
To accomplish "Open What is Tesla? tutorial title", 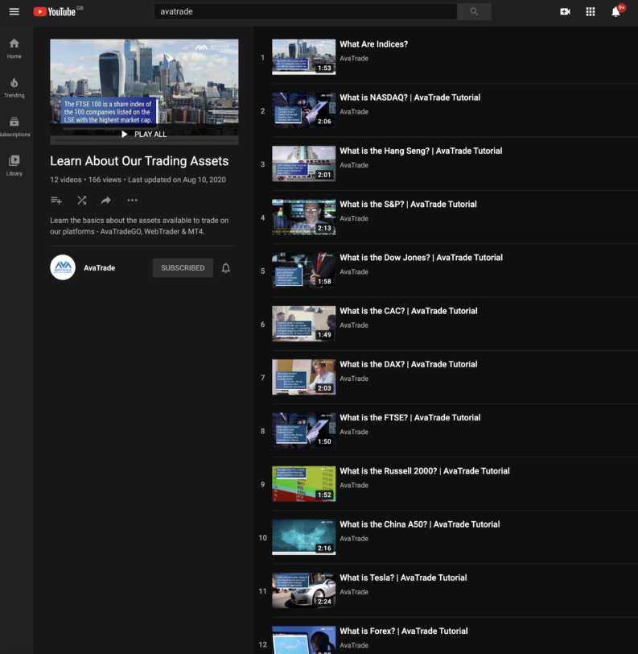I will pos(403,578).
